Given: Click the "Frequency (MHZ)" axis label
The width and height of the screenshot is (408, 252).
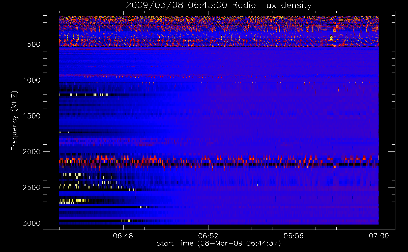Looking at the screenshot, I should 14,121.
